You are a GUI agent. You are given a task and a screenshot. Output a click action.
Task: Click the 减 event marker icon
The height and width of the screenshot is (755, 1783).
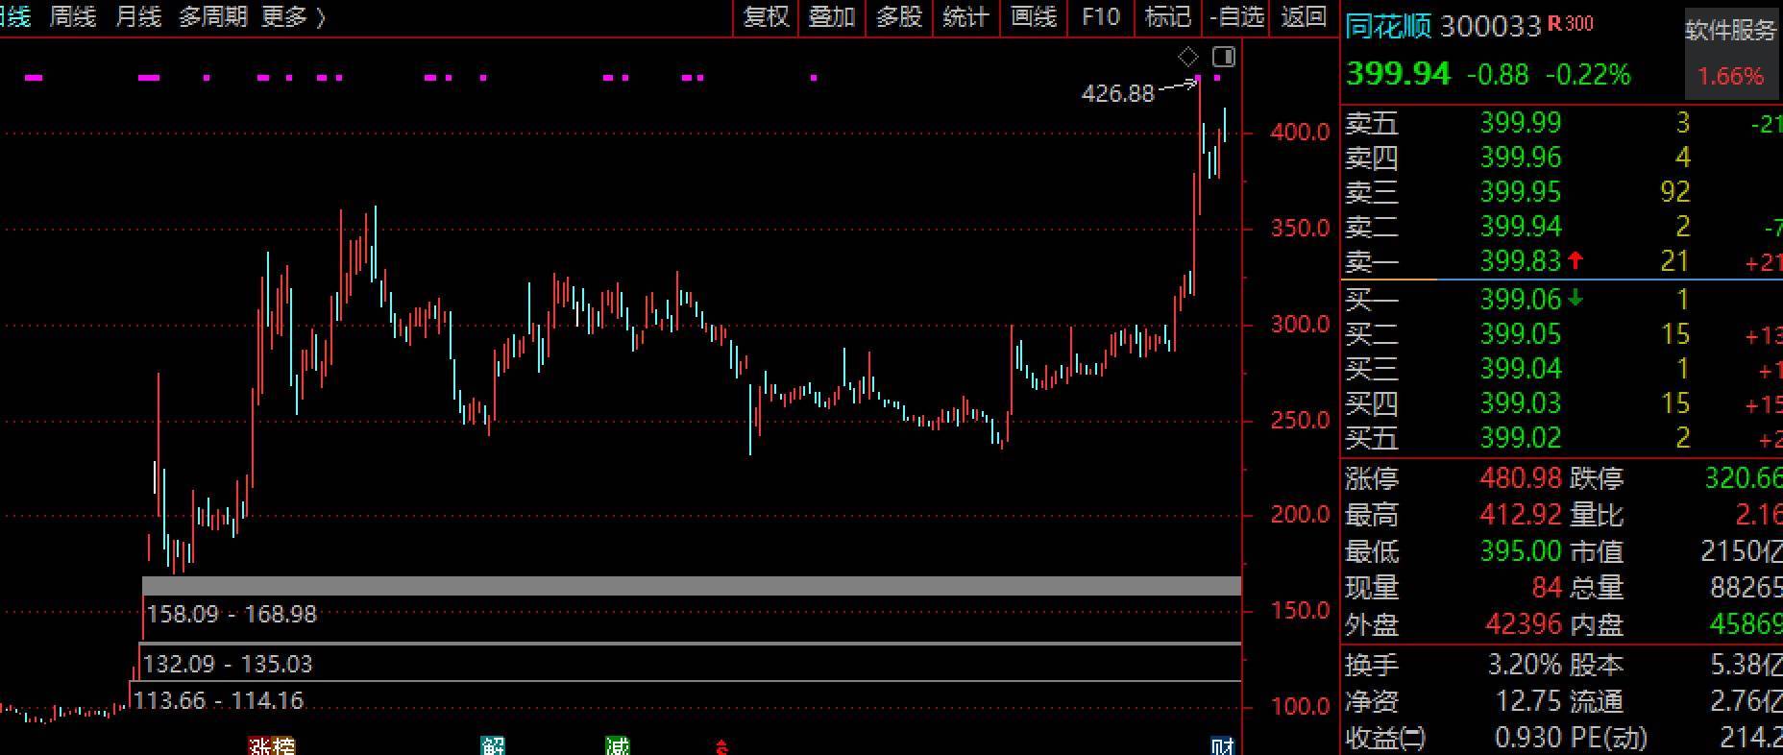click(x=618, y=746)
